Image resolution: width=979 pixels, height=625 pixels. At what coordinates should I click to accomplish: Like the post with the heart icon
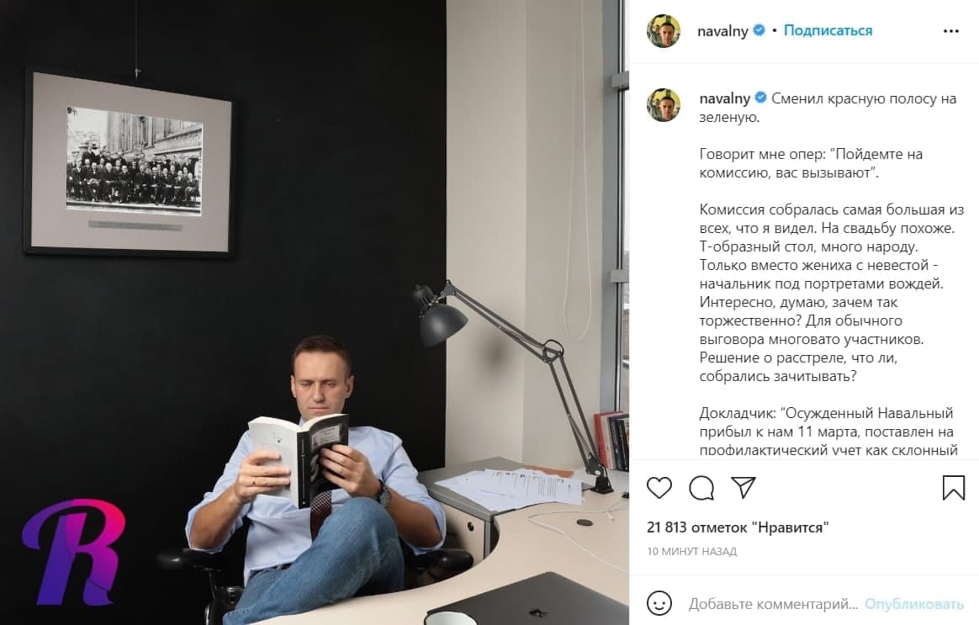point(659,488)
